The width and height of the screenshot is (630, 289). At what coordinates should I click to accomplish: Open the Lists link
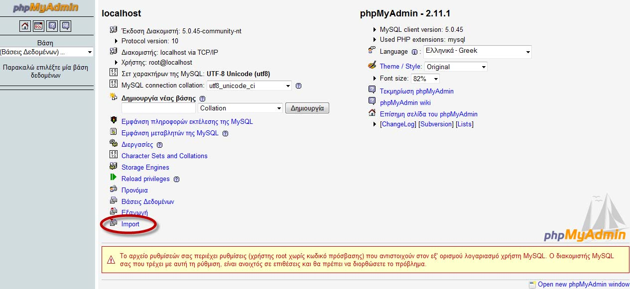[x=465, y=124]
